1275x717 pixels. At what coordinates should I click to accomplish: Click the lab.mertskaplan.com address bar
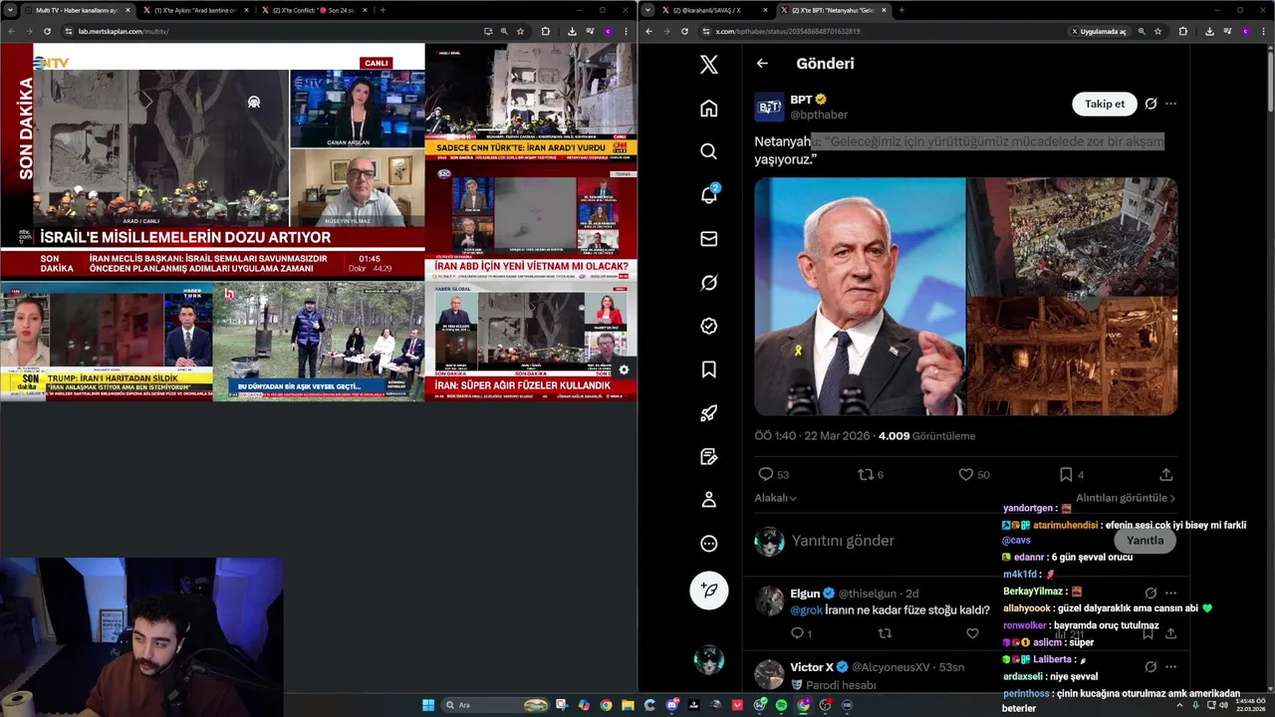pos(269,31)
